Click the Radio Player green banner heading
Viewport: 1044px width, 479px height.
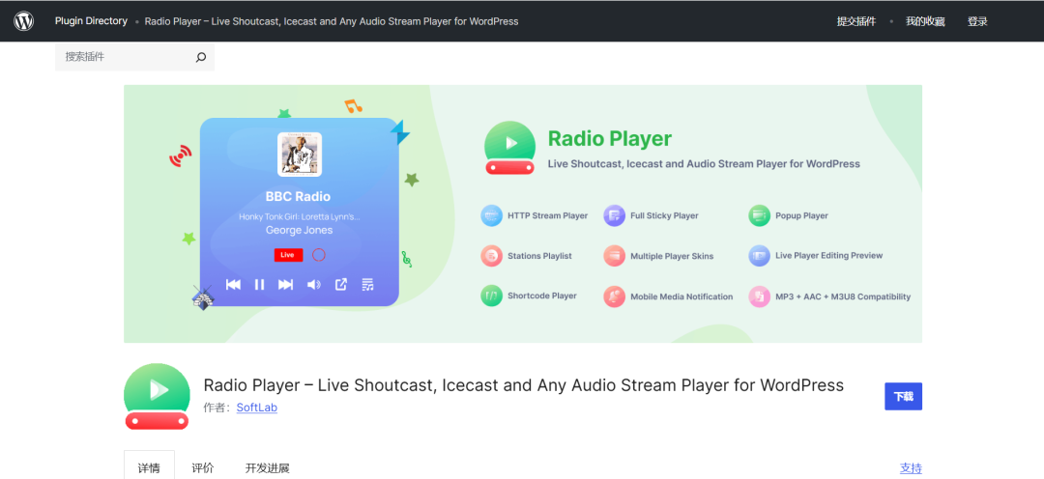(x=610, y=138)
